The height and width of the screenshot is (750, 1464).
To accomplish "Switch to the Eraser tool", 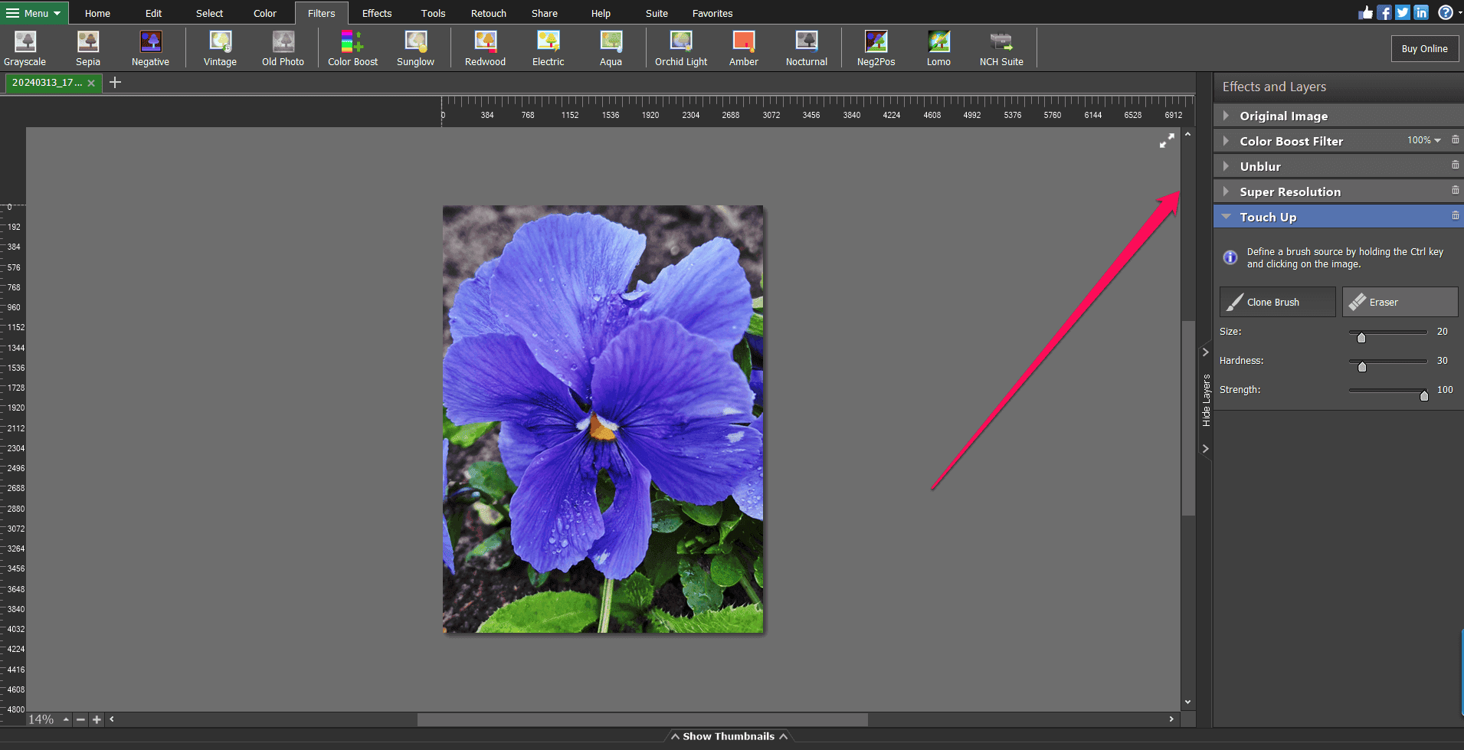I will [1400, 302].
